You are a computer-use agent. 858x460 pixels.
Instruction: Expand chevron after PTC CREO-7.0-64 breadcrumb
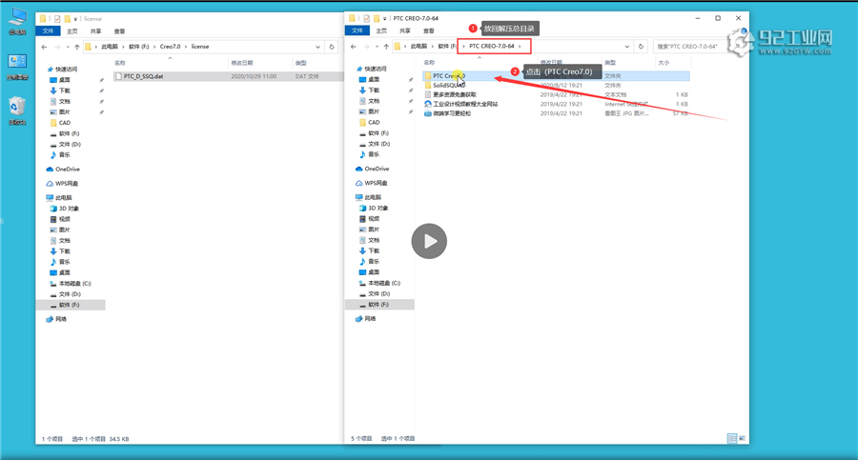pyautogui.click(x=520, y=47)
